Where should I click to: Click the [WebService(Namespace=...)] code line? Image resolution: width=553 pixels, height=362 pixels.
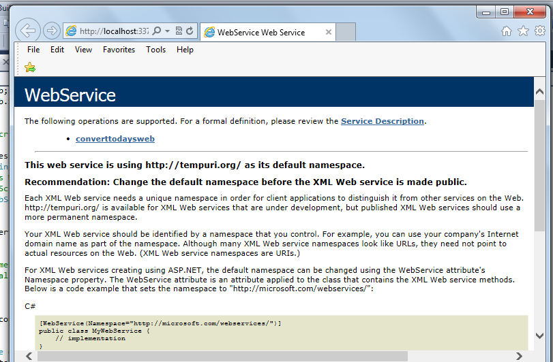(160, 323)
